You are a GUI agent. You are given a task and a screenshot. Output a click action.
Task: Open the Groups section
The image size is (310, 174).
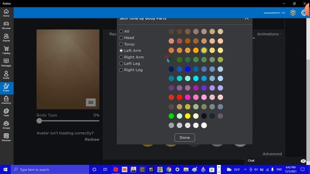6,125
